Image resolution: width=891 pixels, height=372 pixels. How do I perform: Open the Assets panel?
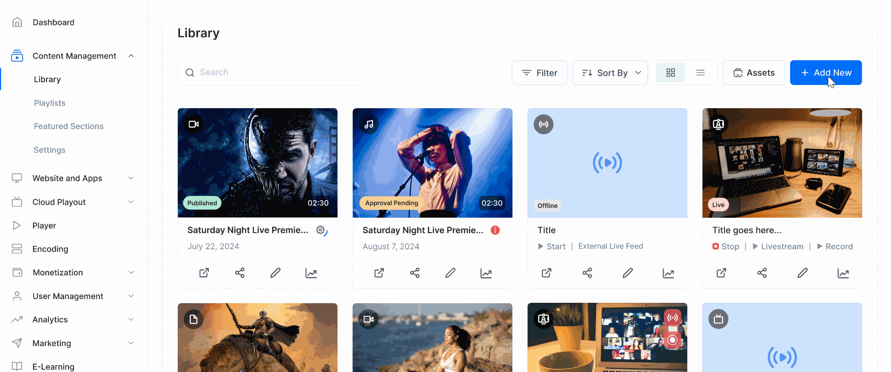coord(754,72)
